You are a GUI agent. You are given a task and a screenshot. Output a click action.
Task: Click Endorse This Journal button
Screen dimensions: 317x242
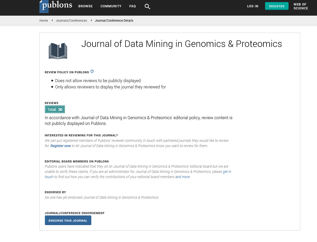coord(68,220)
